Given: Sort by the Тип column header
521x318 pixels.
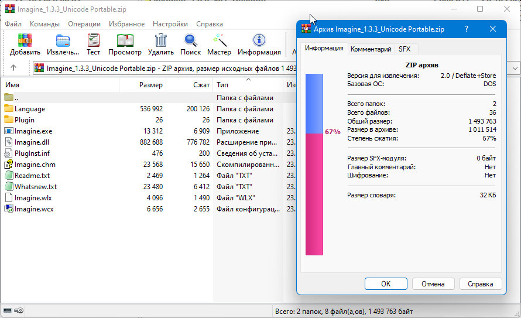Looking at the screenshot, I should coord(248,85).
